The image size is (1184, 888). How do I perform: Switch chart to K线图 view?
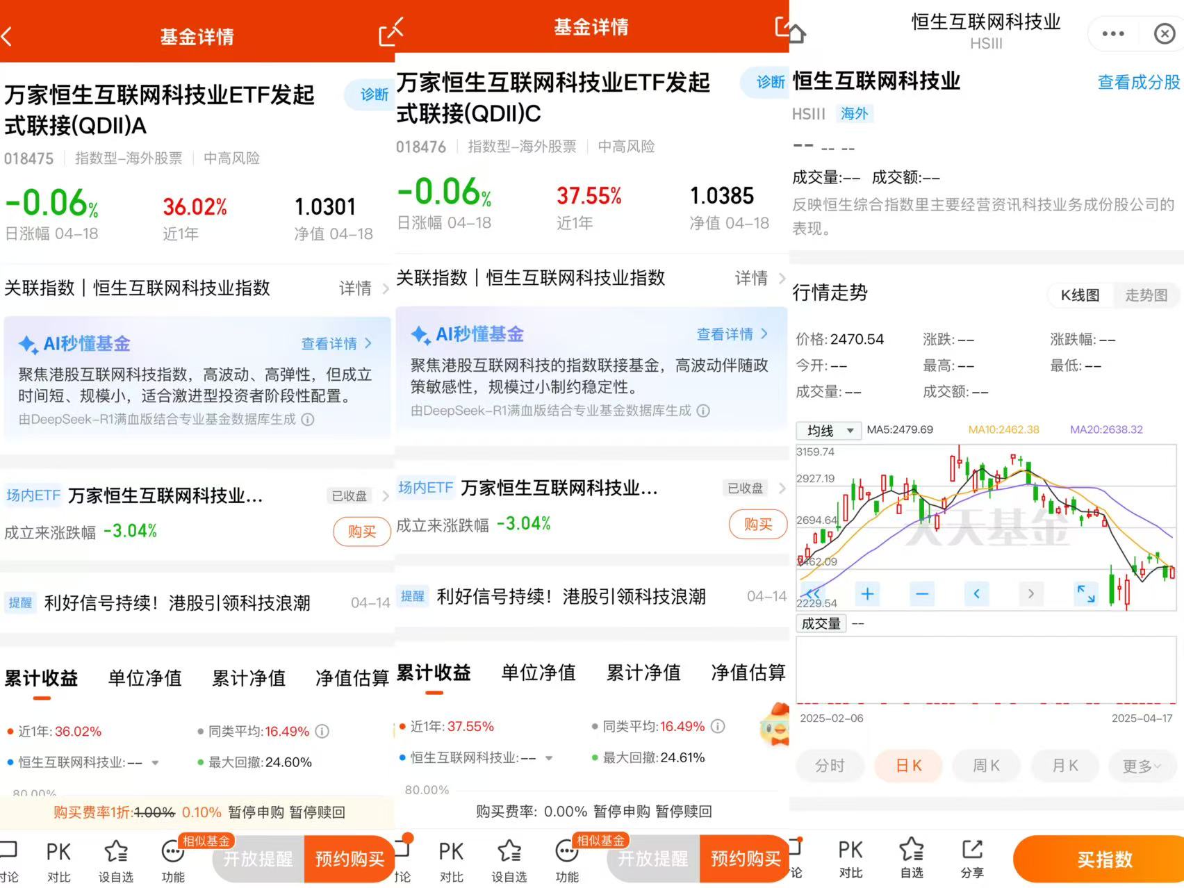coord(1080,295)
